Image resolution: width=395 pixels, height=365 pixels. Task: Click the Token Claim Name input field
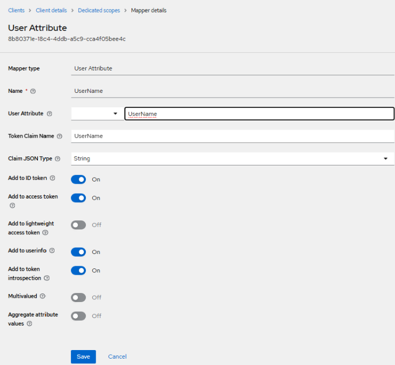click(232, 136)
